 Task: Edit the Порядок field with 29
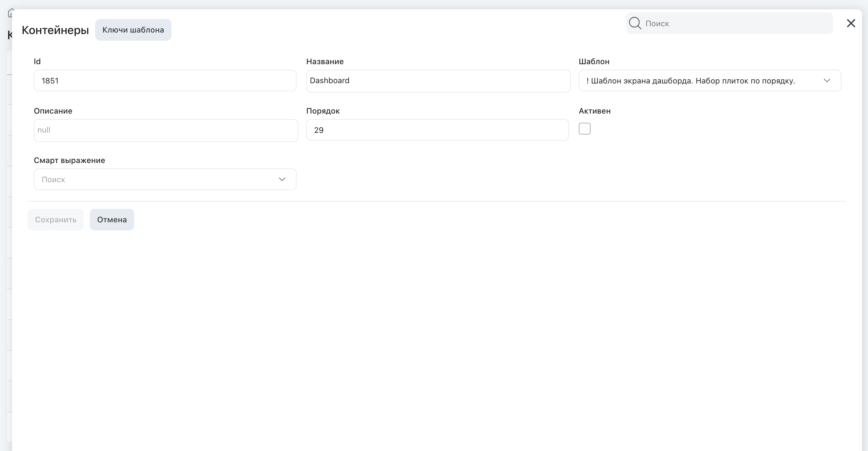[x=437, y=130]
